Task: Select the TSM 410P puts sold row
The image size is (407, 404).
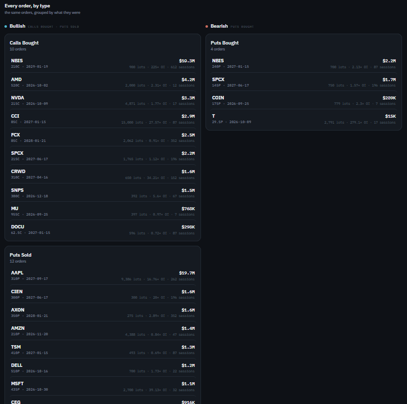Action: pos(103,350)
